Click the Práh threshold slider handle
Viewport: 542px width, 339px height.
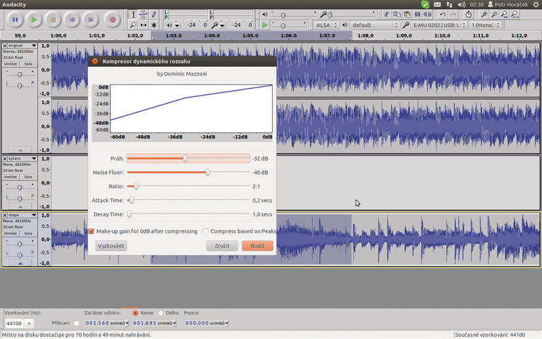(185, 159)
